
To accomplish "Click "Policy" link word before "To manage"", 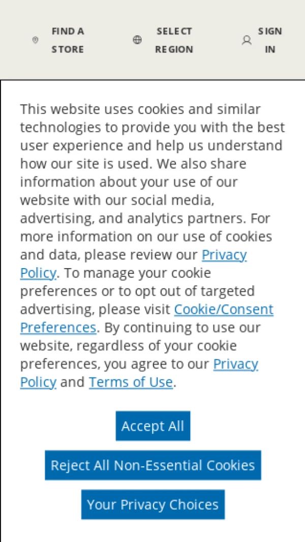I will click(x=38, y=273).
